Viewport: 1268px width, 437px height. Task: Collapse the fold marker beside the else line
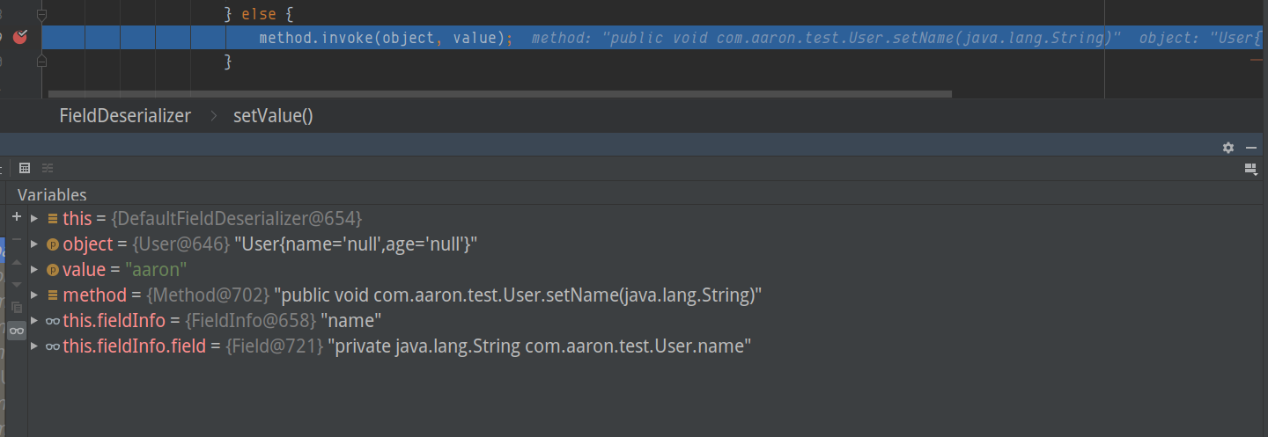click(x=42, y=15)
